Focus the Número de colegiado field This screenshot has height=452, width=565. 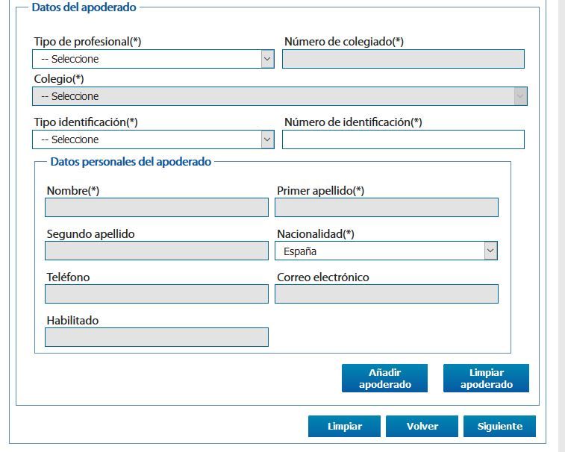coord(403,59)
